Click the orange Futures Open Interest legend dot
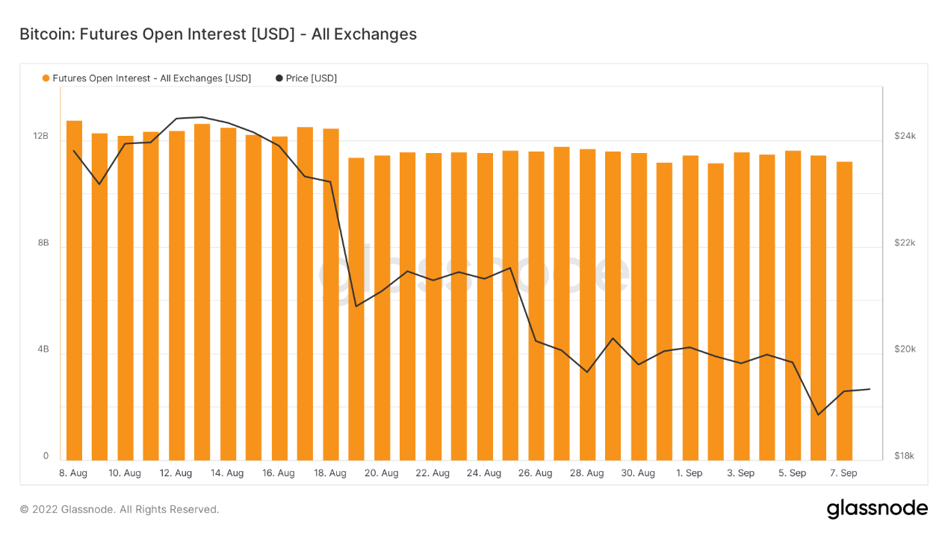 [46, 78]
